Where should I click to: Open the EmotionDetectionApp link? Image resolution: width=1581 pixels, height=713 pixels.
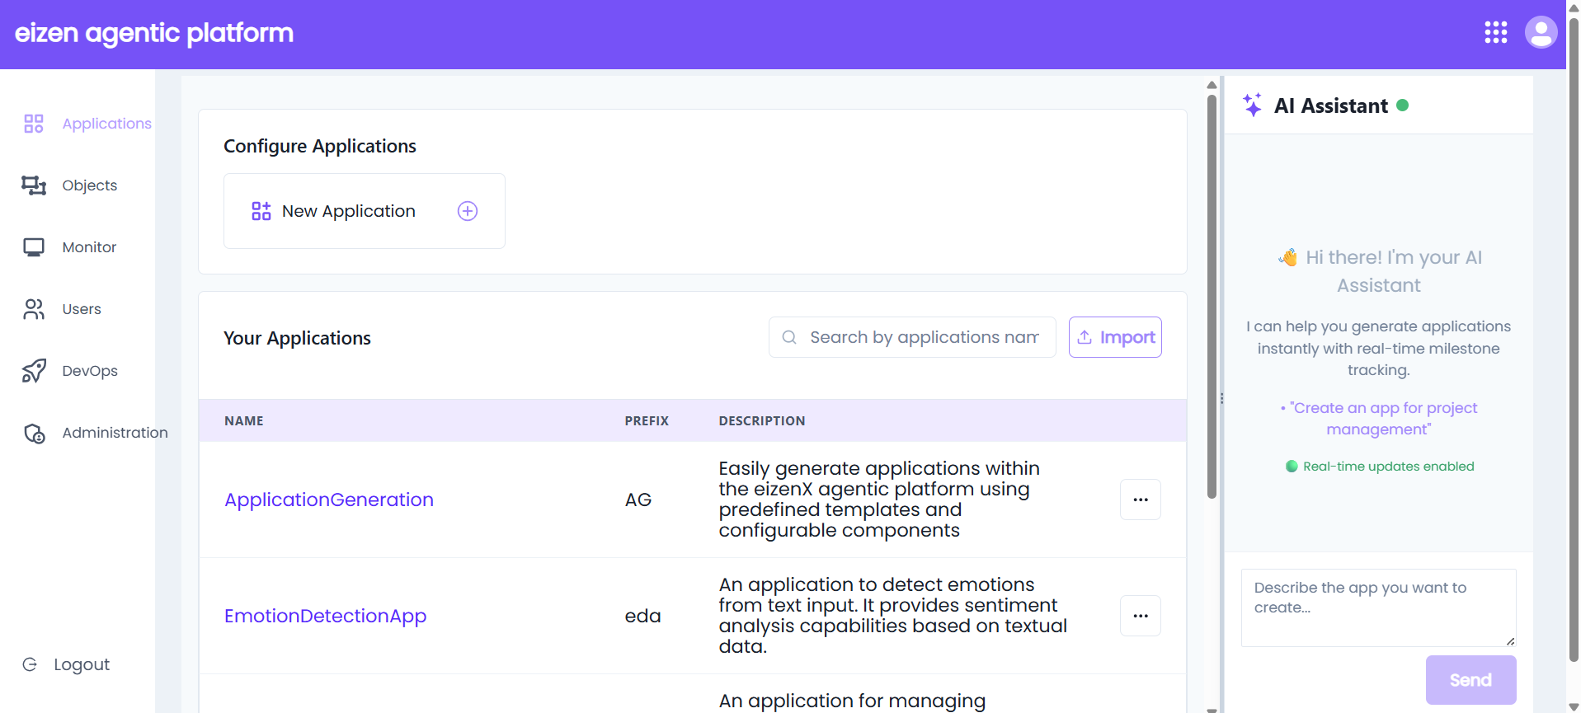[x=326, y=616]
